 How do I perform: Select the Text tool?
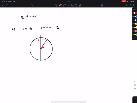tap(56, 5)
